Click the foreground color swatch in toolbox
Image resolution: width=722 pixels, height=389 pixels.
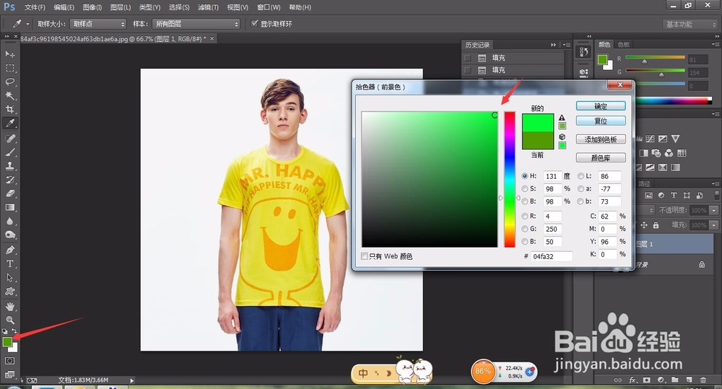pos(7,342)
